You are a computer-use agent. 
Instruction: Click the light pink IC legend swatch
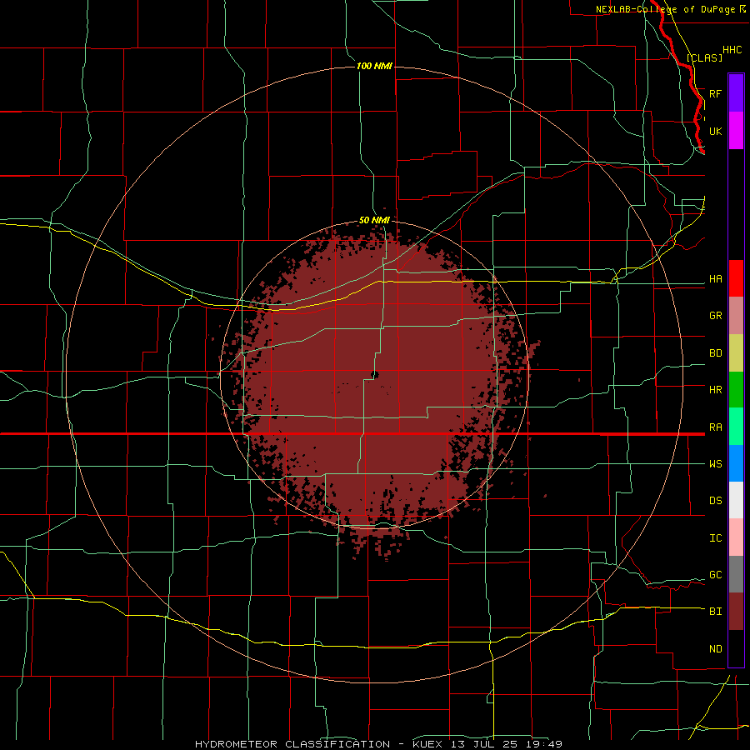736,537
